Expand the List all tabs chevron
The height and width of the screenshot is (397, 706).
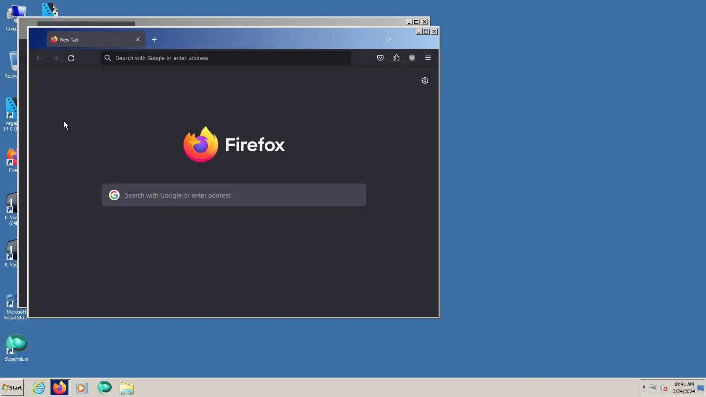(x=389, y=39)
